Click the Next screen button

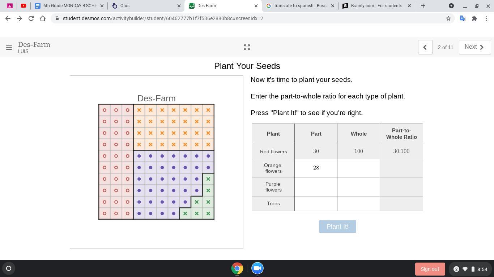coord(474,47)
